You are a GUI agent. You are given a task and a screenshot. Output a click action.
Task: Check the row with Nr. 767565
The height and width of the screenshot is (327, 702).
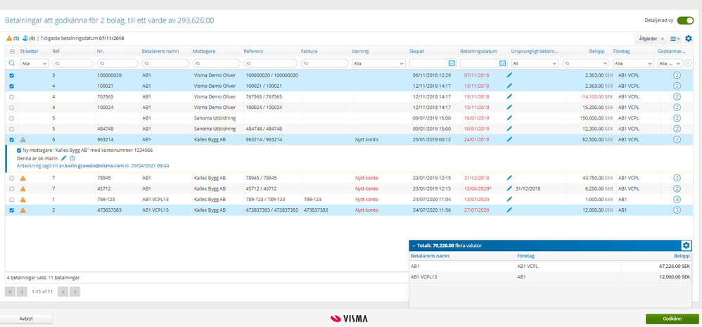coord(12,96)
